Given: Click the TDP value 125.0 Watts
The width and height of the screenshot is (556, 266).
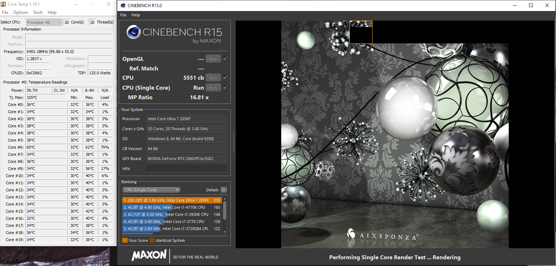Looking at the screenshot, I should [100, 73].
